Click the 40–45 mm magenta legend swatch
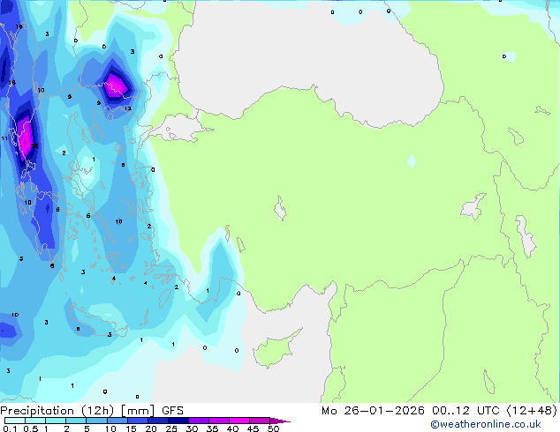 pyautogui.click(x=239, y=421)
